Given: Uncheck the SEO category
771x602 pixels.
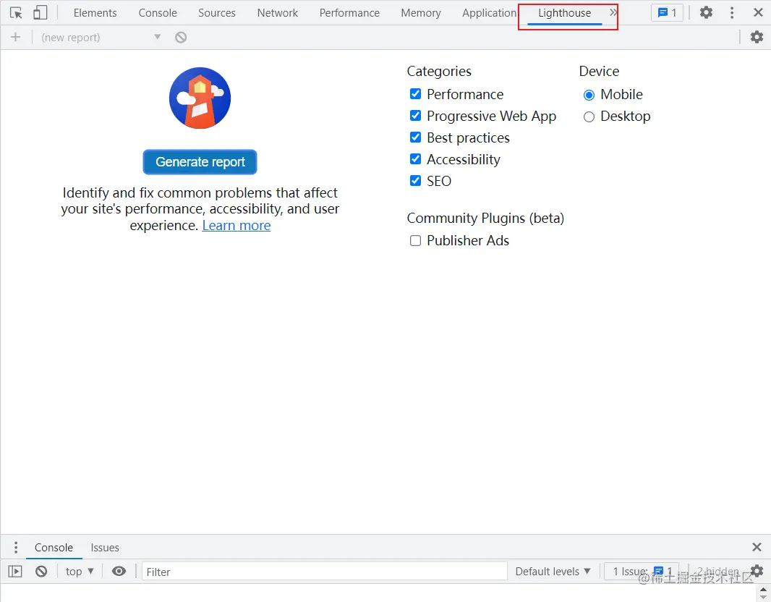Looking at the screenshot, I should tap(415, 180).
